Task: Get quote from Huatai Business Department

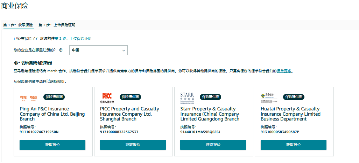Action: coord(294,145)
